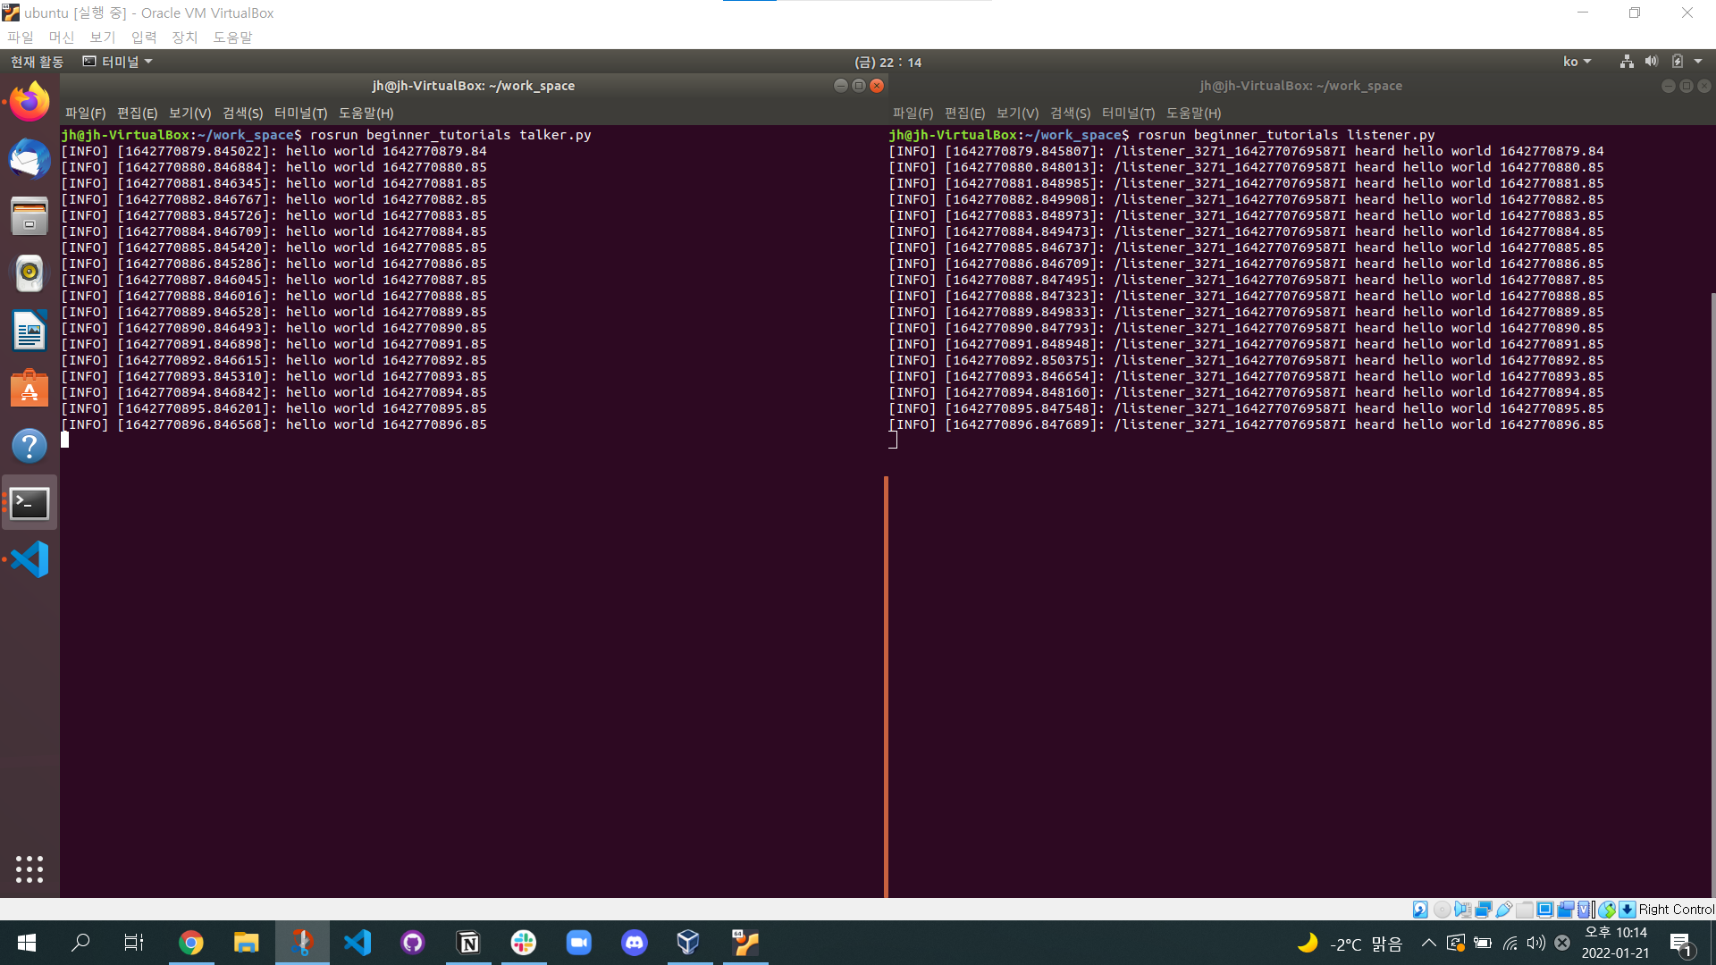
Task: Open the Help question mark icon
Action: [29, 446]
